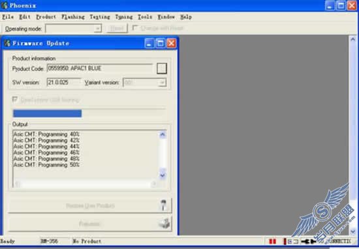The image size is (359, 249).
Task: Open the Variant version dropdown
Action: point(162,83)
